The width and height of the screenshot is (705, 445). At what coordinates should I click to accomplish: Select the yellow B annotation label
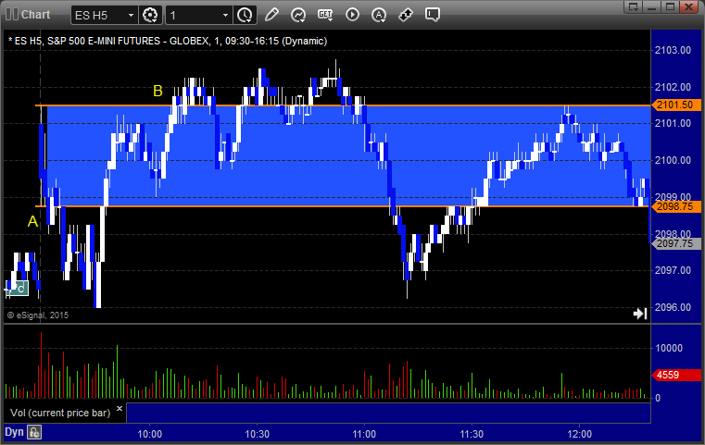point(157,92)
